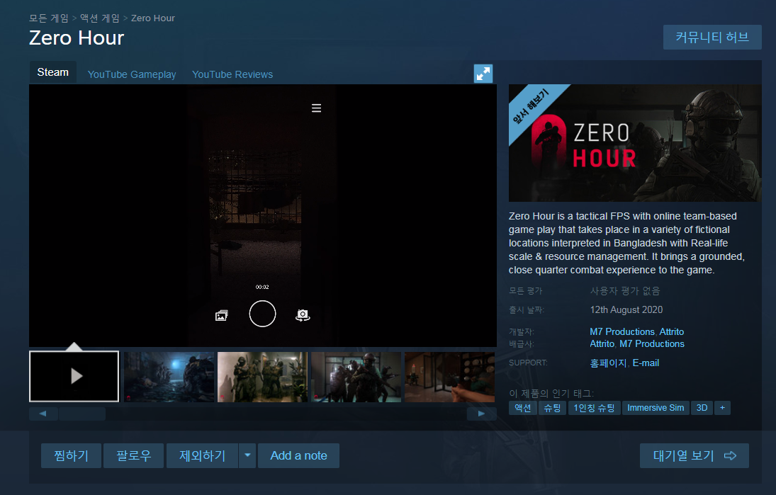Tap the round shutter record button
This screenshot has width=776, height=495.
262,314
